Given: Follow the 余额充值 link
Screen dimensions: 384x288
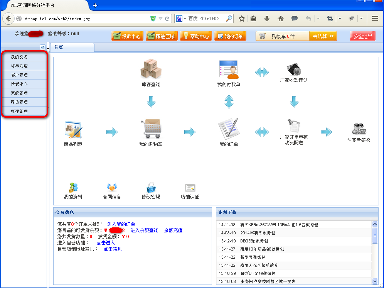Looking at the screenshot, I should (x=173, y=230).
